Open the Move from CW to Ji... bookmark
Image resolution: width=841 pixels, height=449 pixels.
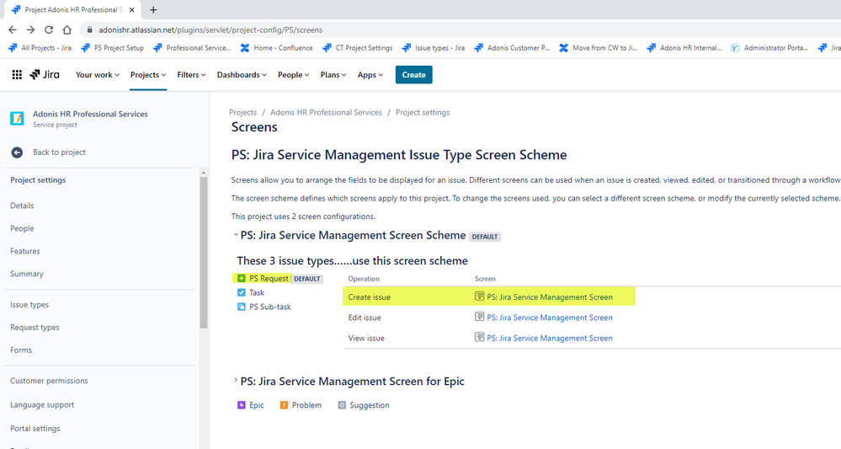pos(599,48)
